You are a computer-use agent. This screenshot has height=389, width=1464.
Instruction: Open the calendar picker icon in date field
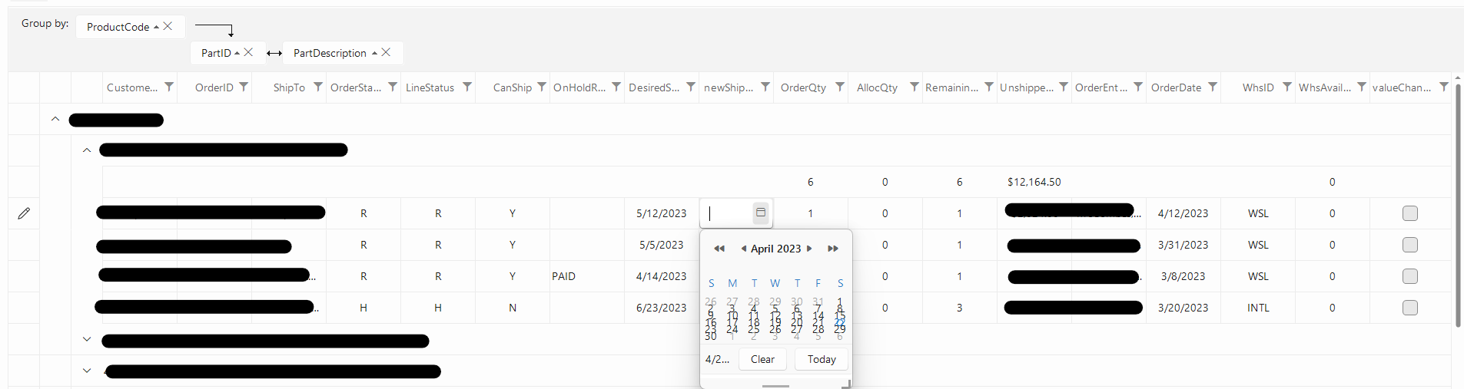click(x=761, y=213)
